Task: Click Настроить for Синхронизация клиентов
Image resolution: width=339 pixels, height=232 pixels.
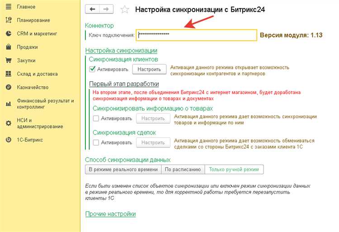Action: (x=149, y=69)
